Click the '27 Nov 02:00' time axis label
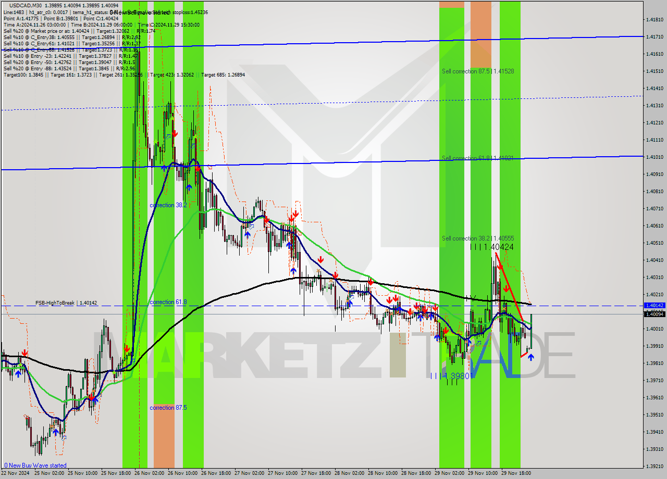The image size is (667, 479). click(251, 473)
